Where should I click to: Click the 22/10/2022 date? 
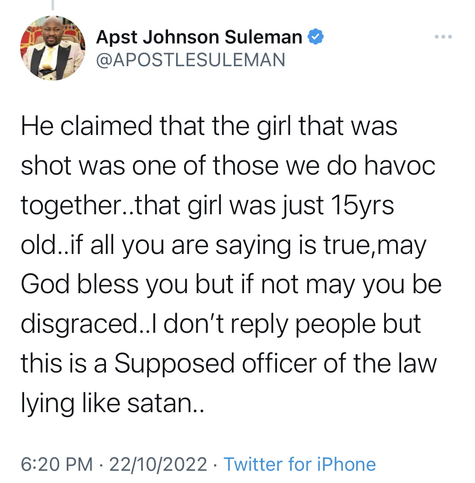click(158, 464)
